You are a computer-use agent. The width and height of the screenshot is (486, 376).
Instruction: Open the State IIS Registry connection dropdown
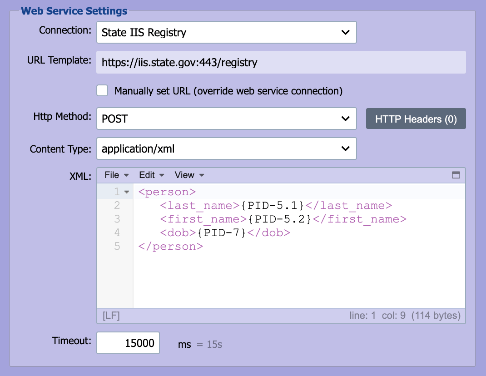(227, 32)
